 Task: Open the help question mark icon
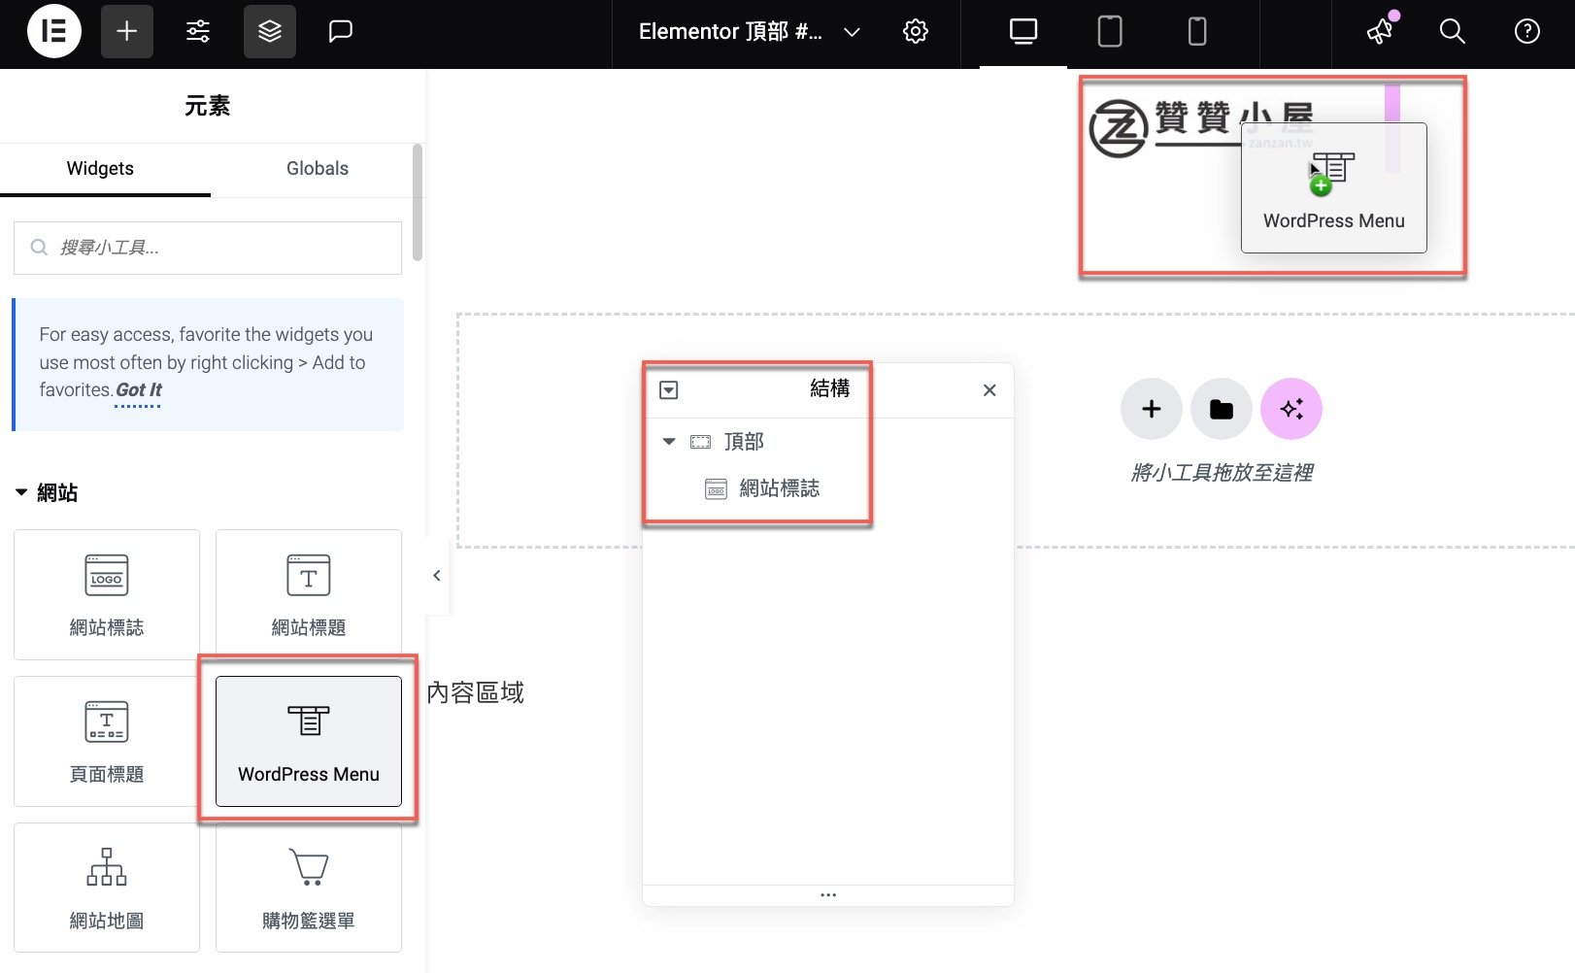click(x=1527, y=32)
